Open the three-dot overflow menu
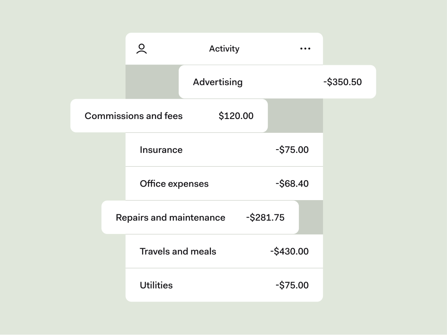The height and width of the screenshot is (335, 447). (x=305, y=48)
